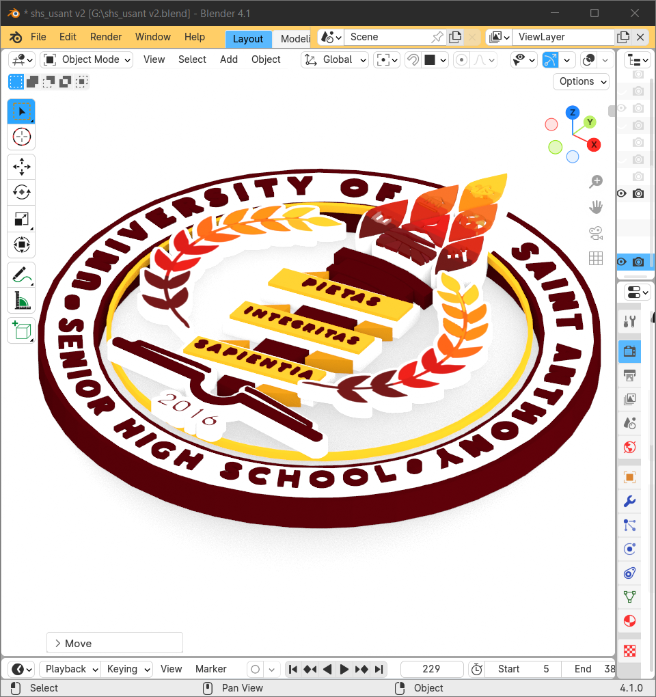The height and width of the screenshot is (697, 656).
Task: Click red X axis on gizmo
Action: click(x=594, y=145)
